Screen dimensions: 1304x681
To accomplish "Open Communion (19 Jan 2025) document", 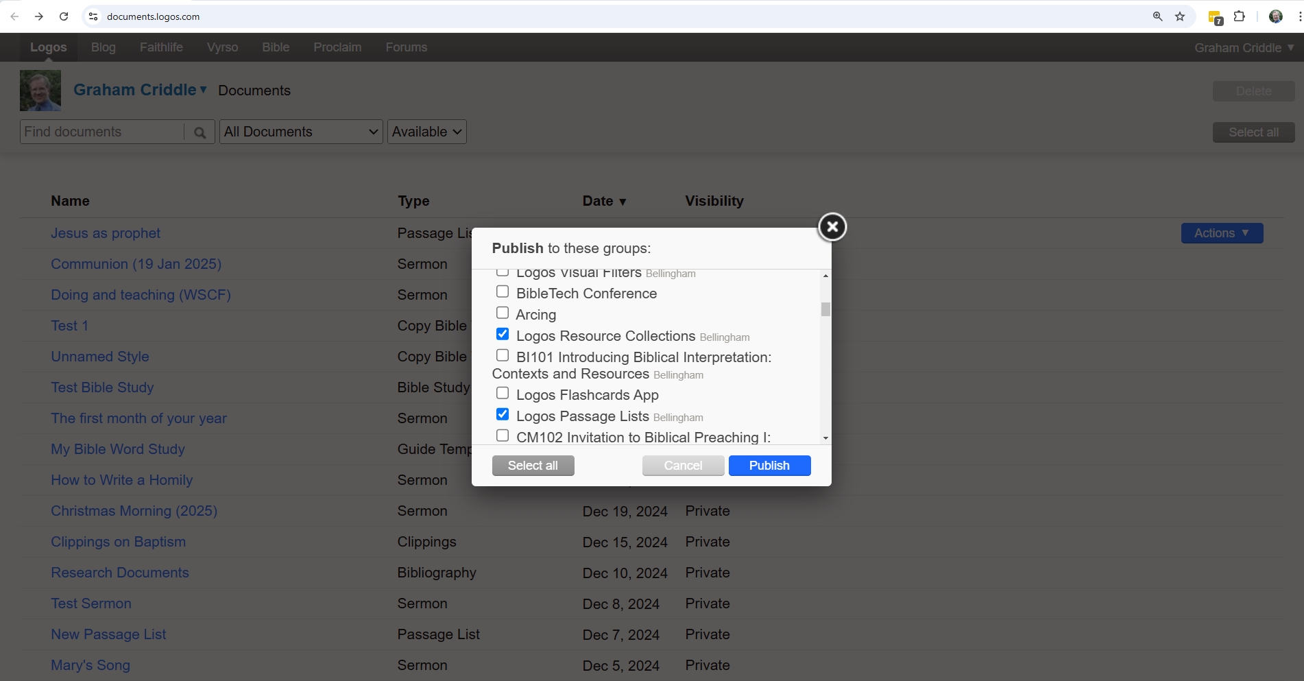I will (x=136, y=264).
